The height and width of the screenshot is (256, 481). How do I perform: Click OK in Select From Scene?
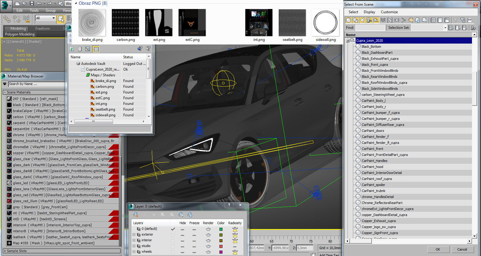click(438, 249)
